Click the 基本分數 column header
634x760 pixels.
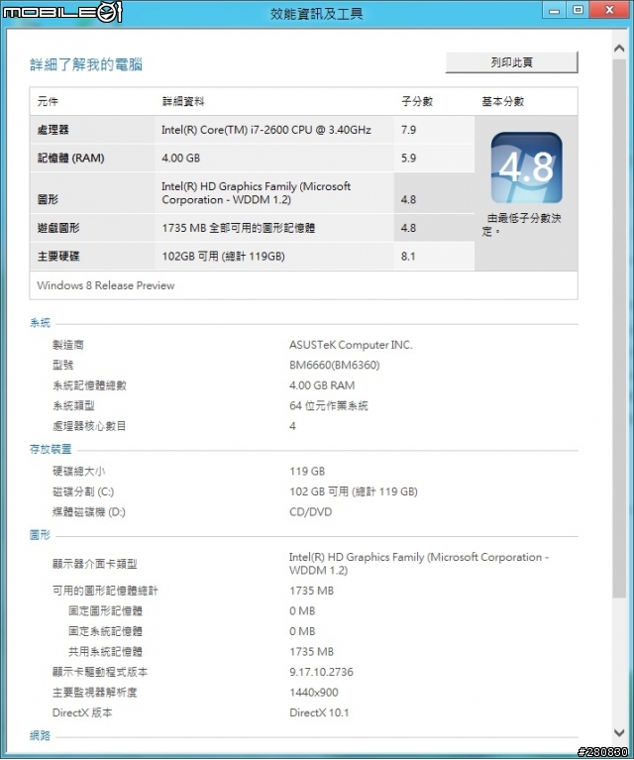tap(502, 101)
